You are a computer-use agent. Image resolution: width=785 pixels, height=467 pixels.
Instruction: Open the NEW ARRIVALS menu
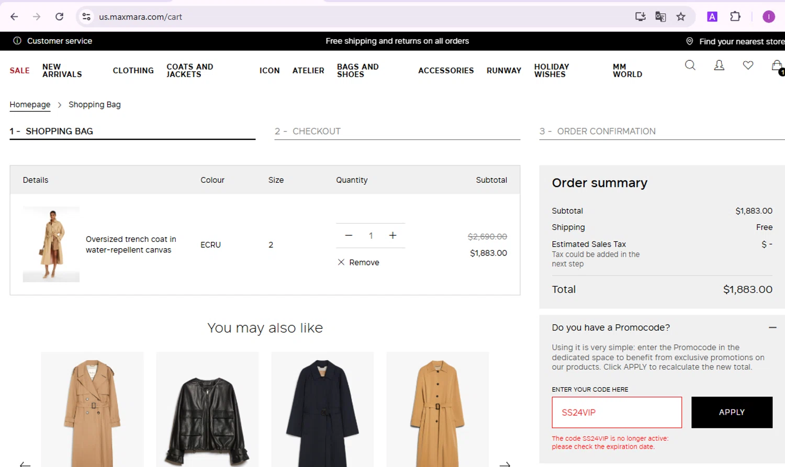point(62,71)
